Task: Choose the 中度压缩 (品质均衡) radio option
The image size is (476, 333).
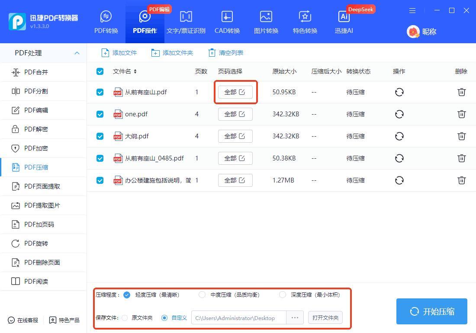Action: [202, 295]
